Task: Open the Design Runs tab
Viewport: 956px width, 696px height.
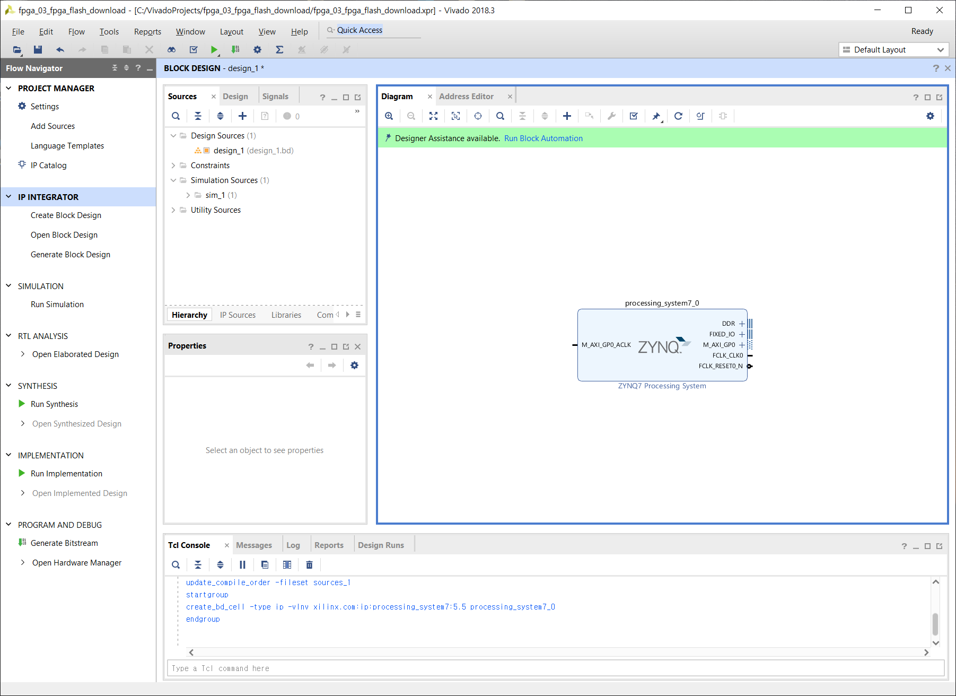Action: tap(381, 545)
